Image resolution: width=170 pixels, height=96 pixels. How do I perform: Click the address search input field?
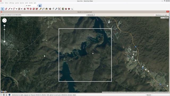tap(44, 15)
